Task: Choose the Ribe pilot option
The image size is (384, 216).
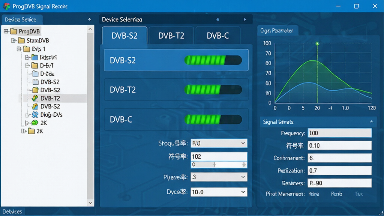Action: [313, 194]
